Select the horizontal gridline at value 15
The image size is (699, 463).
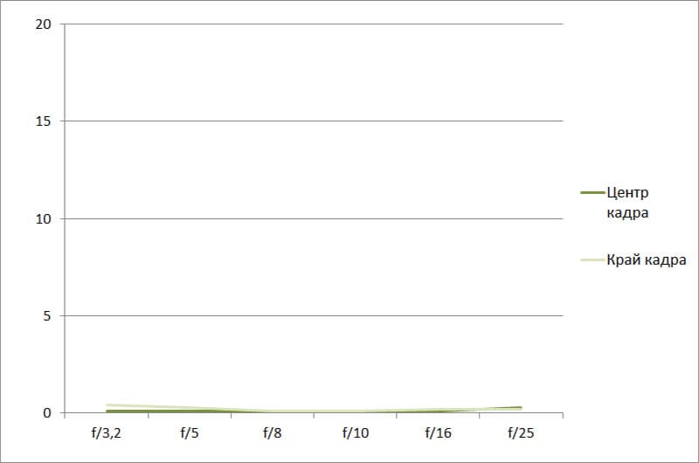click(x=315, y=121)
